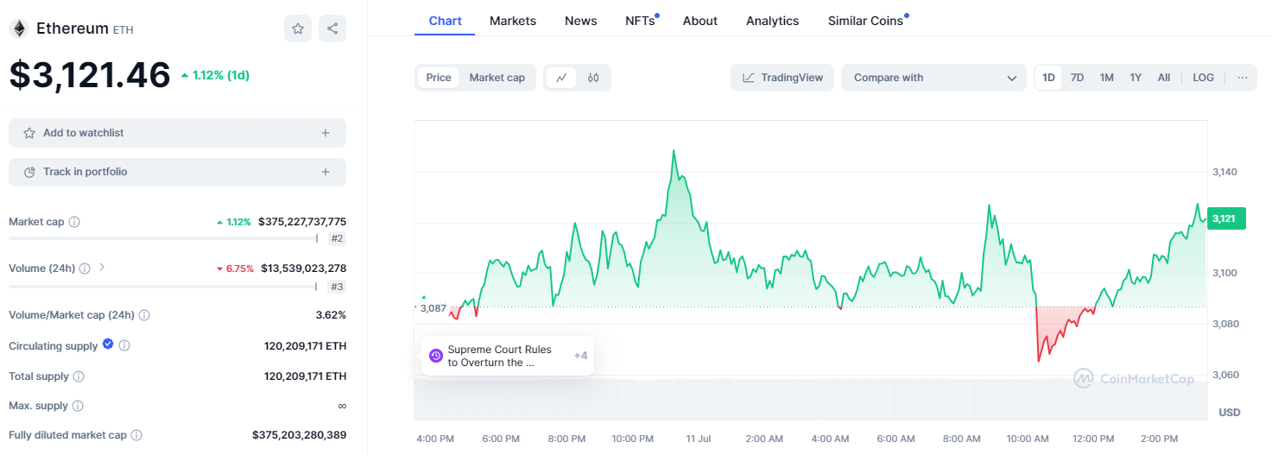Open the more options ellipsis menu

1242,78
